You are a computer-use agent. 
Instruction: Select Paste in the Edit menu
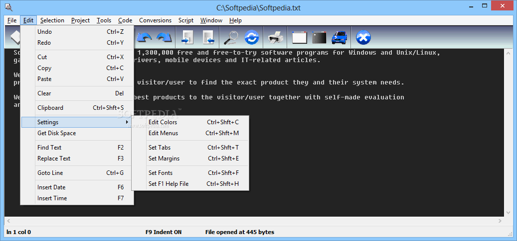77,79
